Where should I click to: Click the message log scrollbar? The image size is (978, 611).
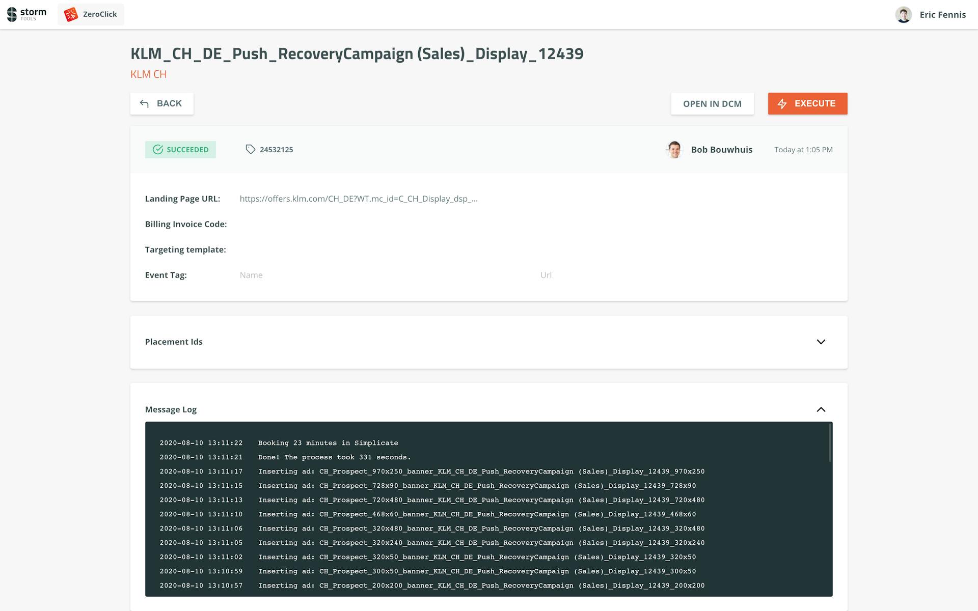[x=830, y=443]
